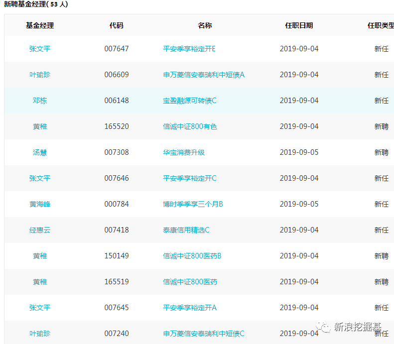Select fund code 165519
Image resolution: width=394 pixels, height=344 pixels.
pos(117,281)
